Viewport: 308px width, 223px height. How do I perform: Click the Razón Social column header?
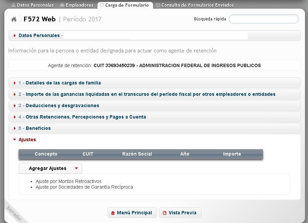pyautogui.click(x=137, y=154)
